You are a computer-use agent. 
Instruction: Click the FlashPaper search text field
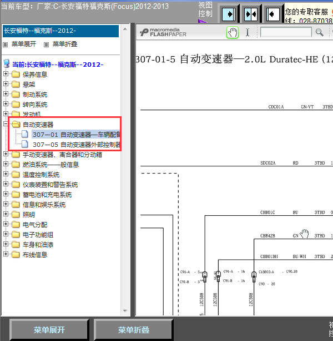click(286, 32)
